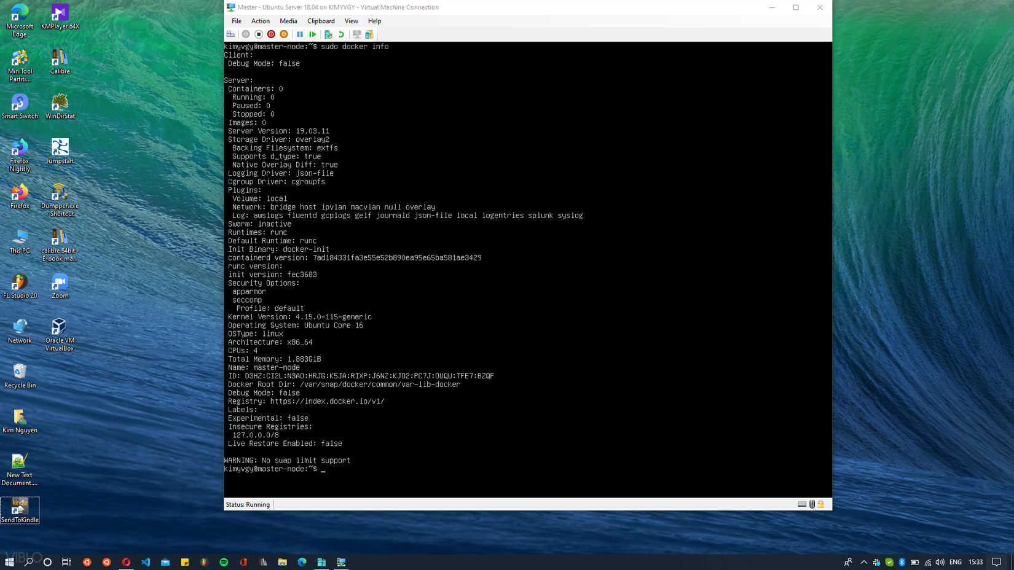Viewport: 1014px width, 570px height.
Task: Select the Dumpper.exe shortcut desktop icon
Action: click(x=60, y=200)
